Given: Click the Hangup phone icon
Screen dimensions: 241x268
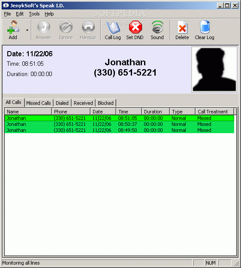Looking at the screenshot, I should coord(88,27).
